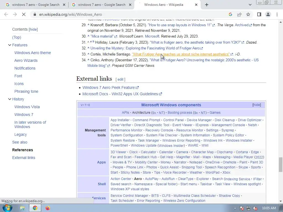Image resolution: width=283 pixels, height=212 pixels.
Task: Open Task Manager link in Management tools
Action: 148,141
